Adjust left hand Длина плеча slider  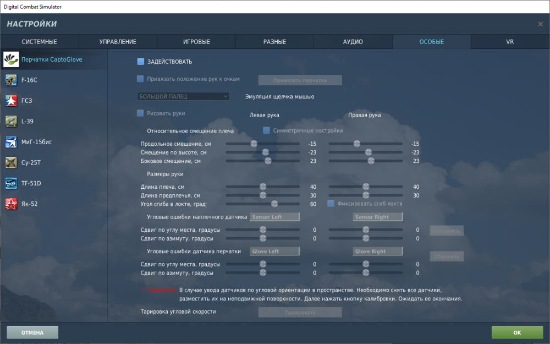263,187
